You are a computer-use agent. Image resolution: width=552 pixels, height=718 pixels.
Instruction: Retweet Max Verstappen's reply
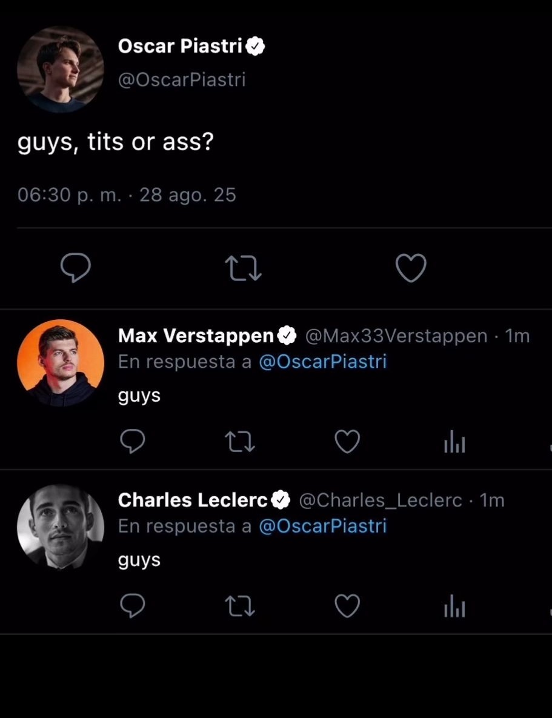240,442
